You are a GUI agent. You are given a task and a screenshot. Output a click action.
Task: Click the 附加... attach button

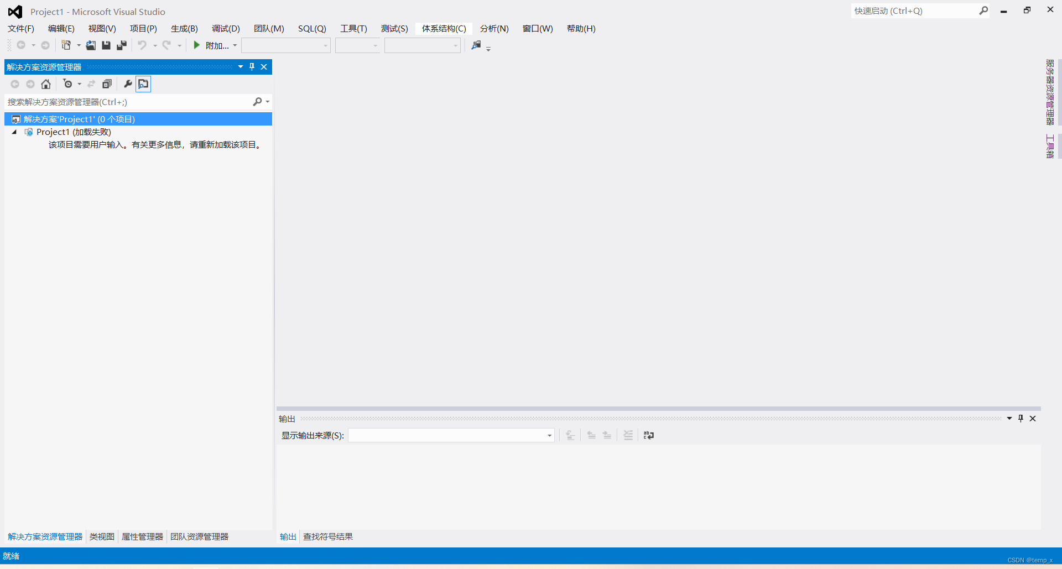coord(217,45)
